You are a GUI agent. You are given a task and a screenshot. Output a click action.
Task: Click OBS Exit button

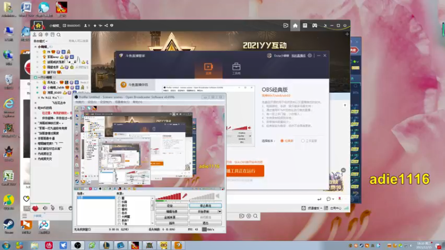click(x=205, y=223)
